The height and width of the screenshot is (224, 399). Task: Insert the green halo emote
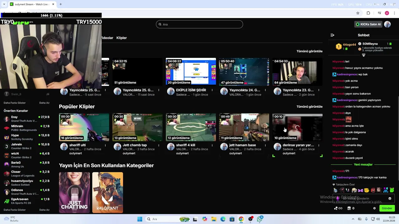[x=392, y=190]
